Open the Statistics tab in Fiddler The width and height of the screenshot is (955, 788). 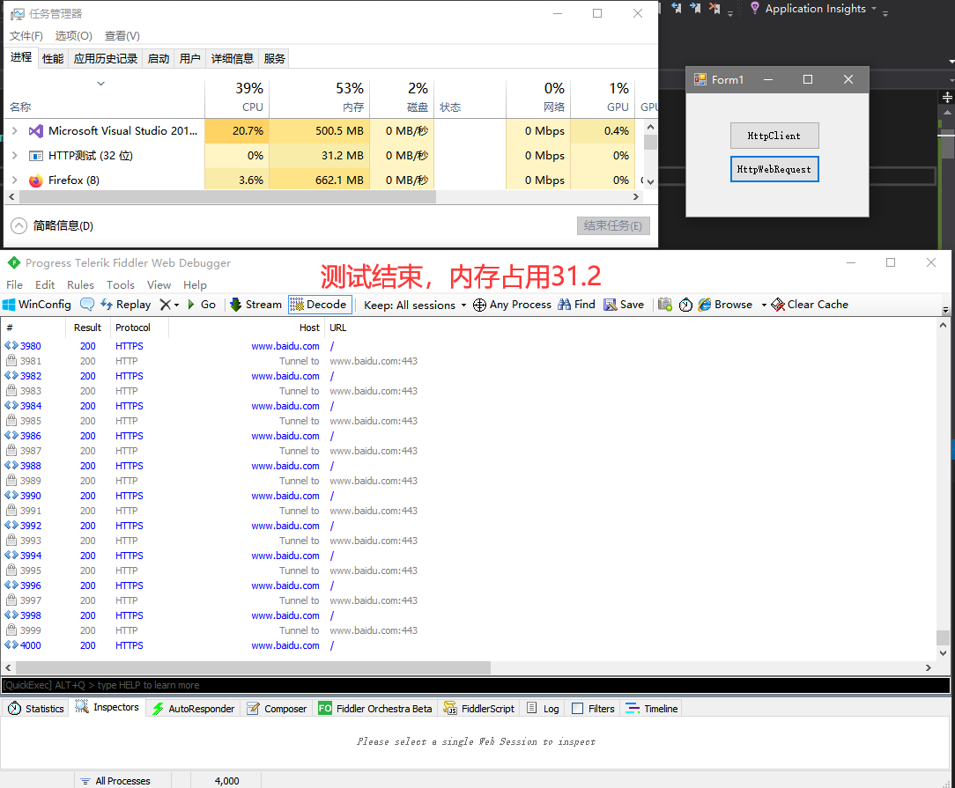[36, 708]
